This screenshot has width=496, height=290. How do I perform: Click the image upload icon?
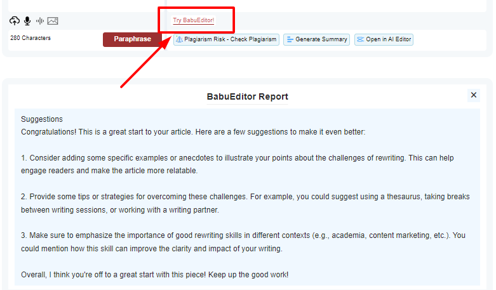(x=53, y=21)
